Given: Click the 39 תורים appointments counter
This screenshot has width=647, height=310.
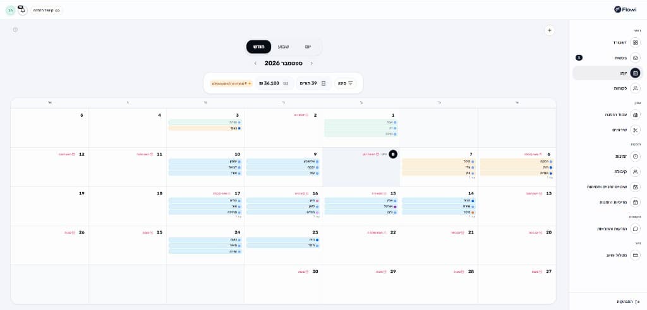Looking at the screenshot, I should (x=315, y=83).
